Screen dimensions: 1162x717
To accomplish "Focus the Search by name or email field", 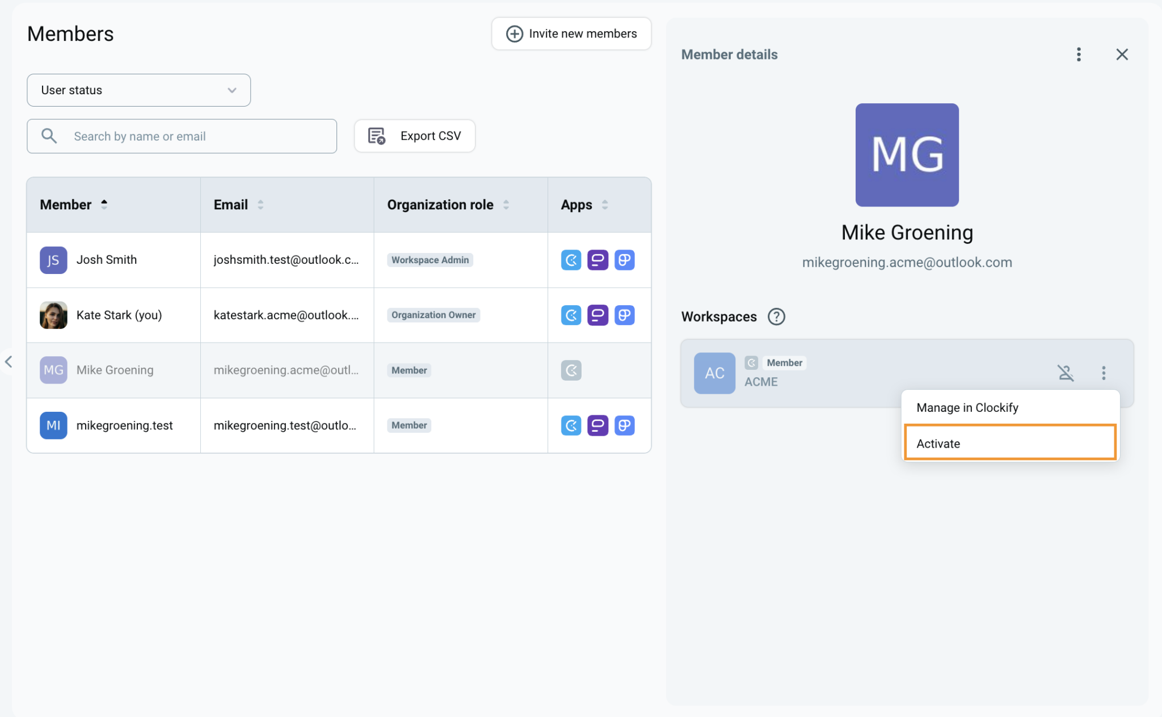I will (x=182, y=136).
